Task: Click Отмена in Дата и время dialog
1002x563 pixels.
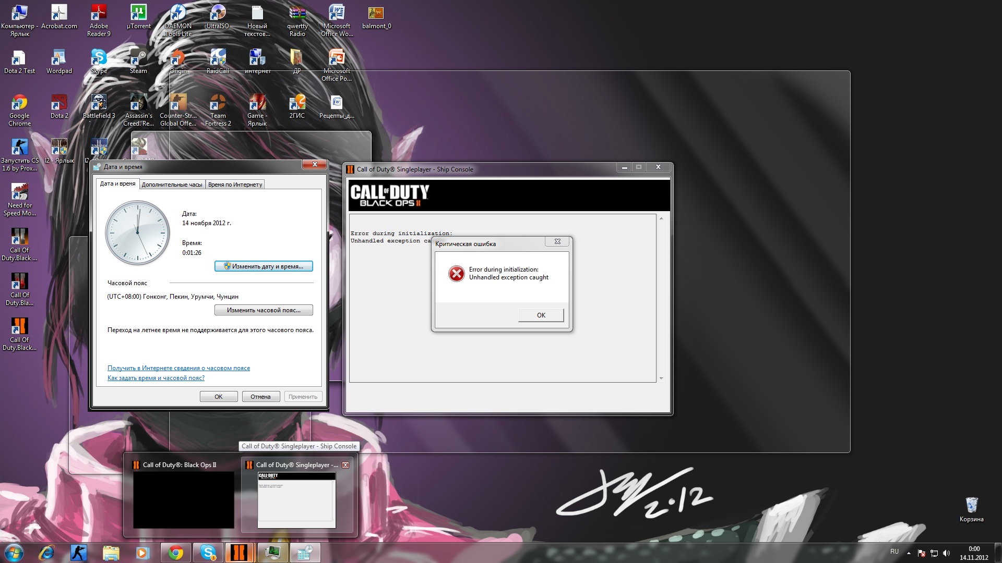Action: tap(260, 397)
